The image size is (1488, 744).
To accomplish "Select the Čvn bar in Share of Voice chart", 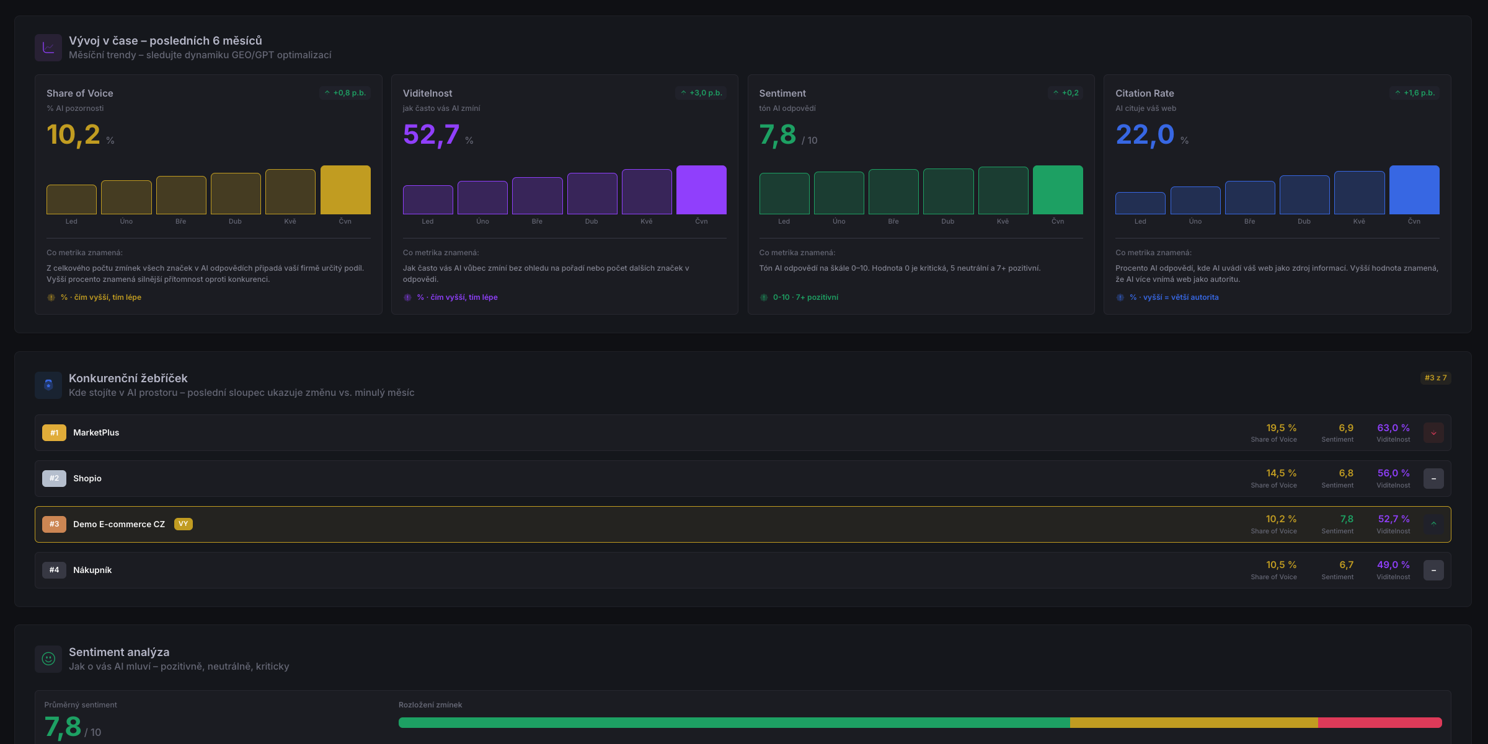I will 345,190.
